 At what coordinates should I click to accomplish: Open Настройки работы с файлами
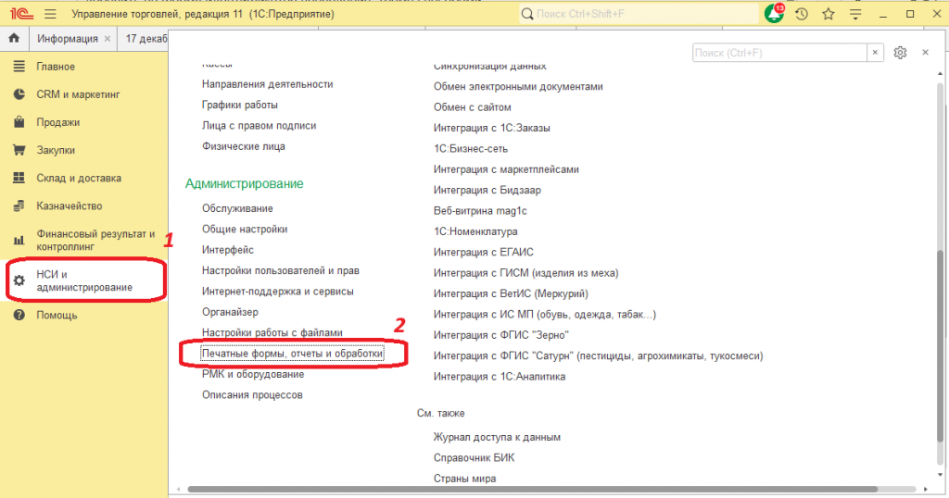click(x=272, y=332)
